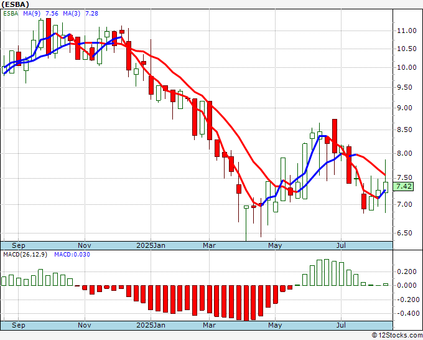Click the 6.50 price axis label

click(405, 233)
